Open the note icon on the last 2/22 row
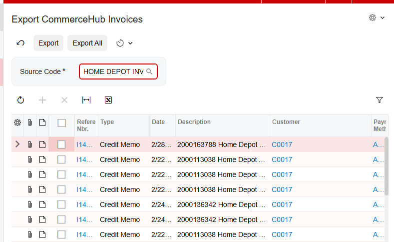The height and width of the screenshot is (242, 394). [42, 234]
